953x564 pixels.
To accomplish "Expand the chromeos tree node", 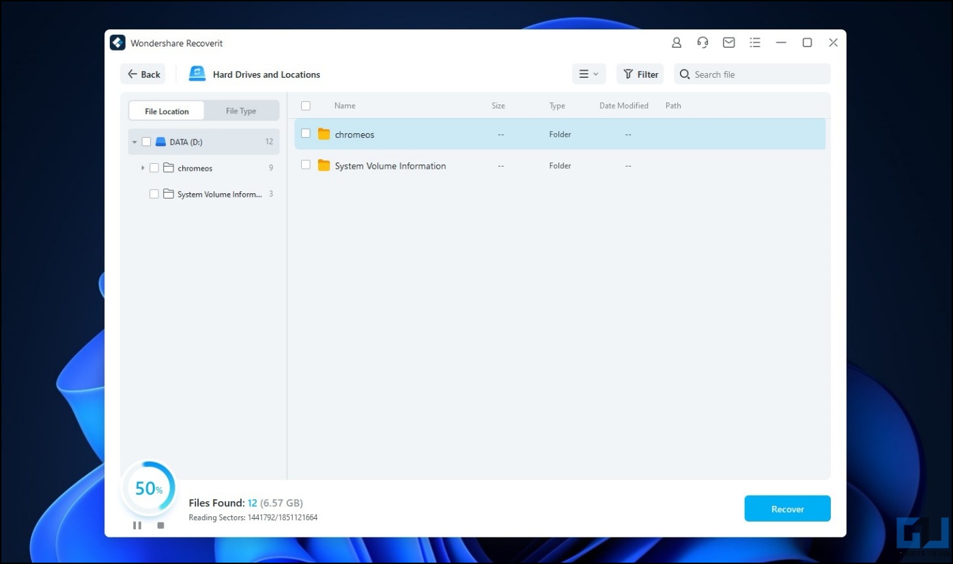I will tap(143, 168).
